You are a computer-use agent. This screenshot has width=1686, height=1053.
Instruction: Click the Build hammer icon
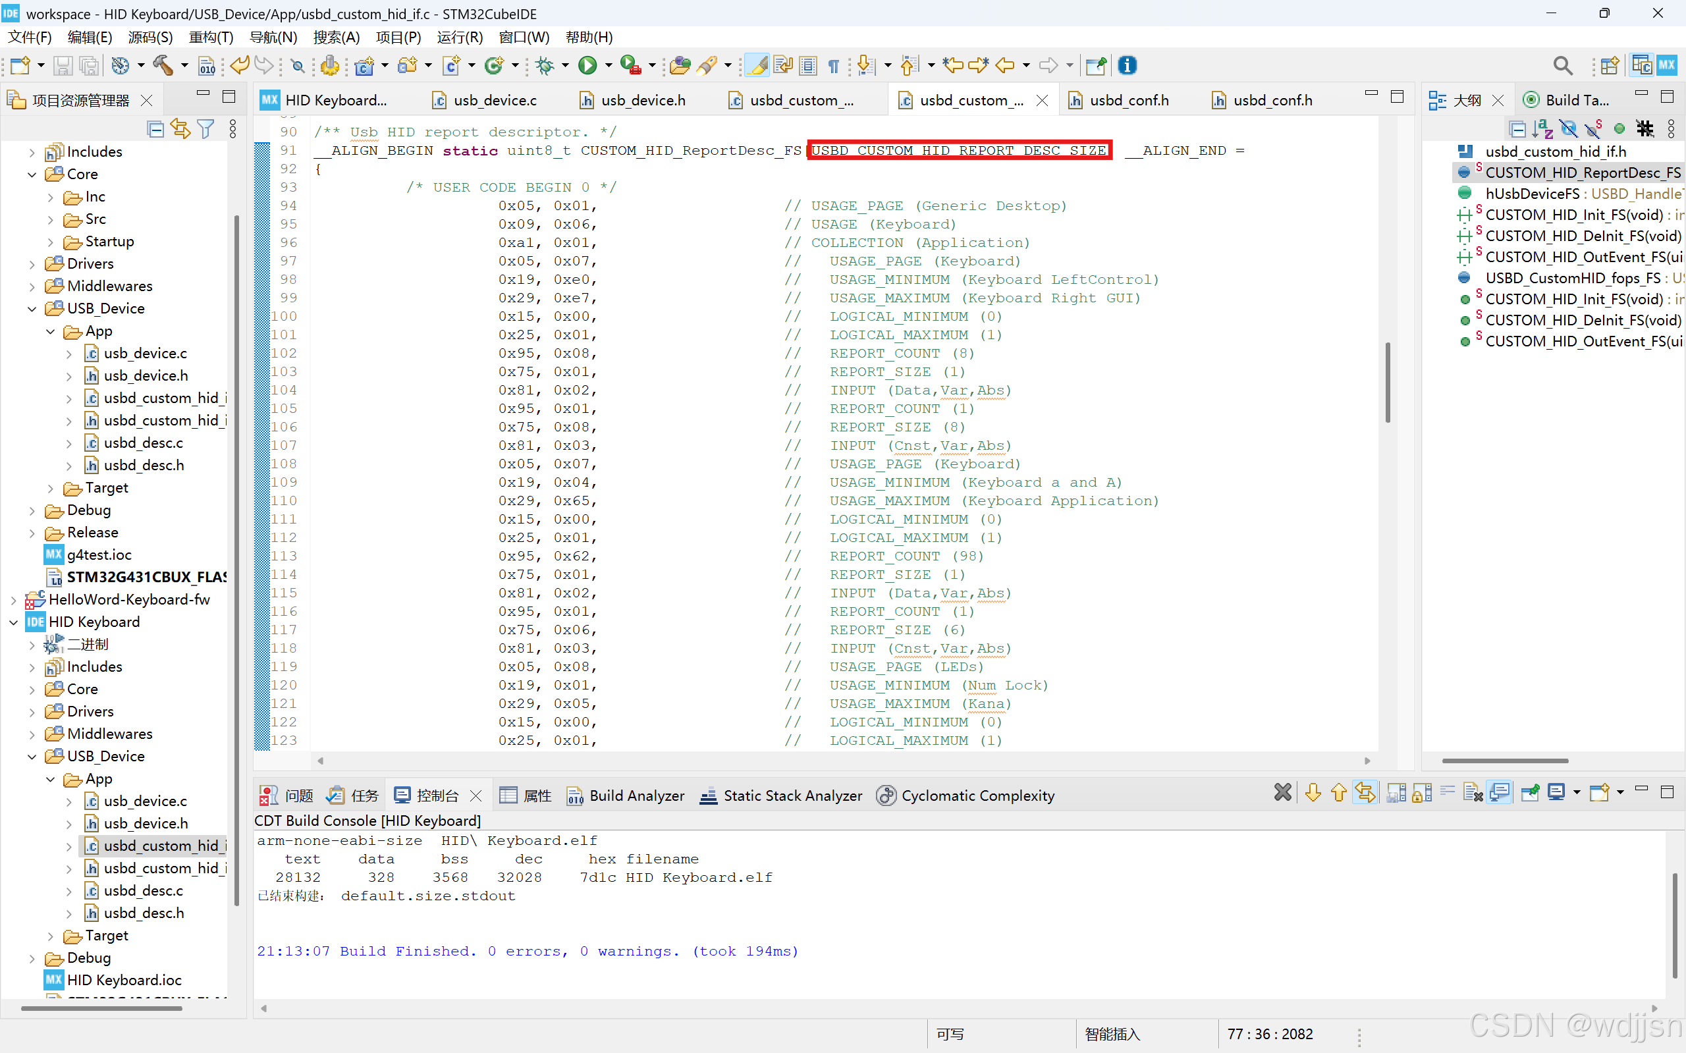(x=163, y=65)
